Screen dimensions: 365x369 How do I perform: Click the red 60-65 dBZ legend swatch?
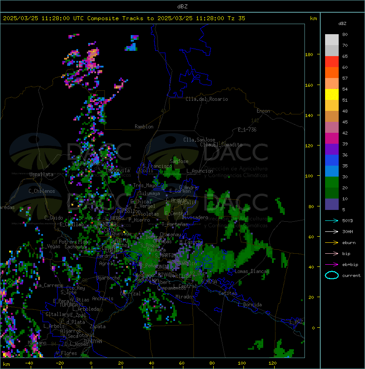click(332, 62)
